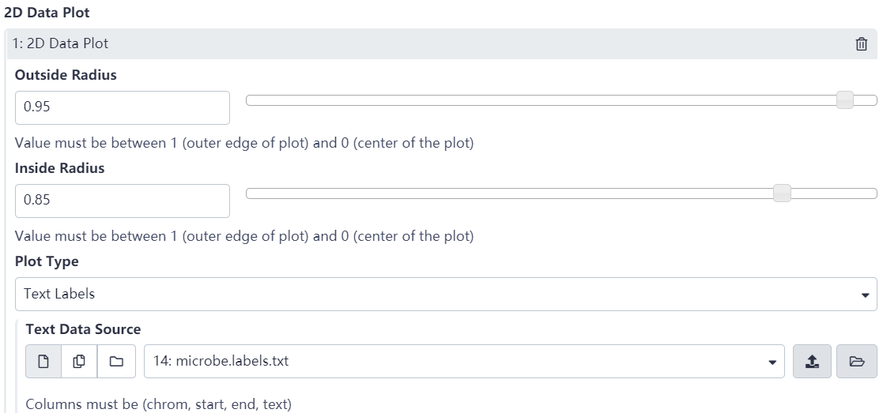Switch to multiple datasets input mode
The image size is (883, 413).
click(x=80, y=362)
